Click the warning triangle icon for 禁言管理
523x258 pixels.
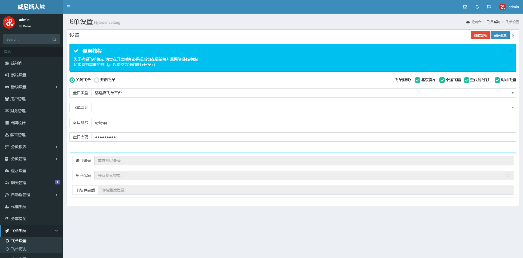7,135
